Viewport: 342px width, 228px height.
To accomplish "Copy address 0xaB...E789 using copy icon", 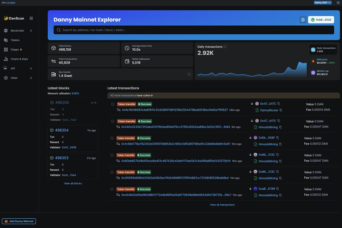I will click(278, 189).
